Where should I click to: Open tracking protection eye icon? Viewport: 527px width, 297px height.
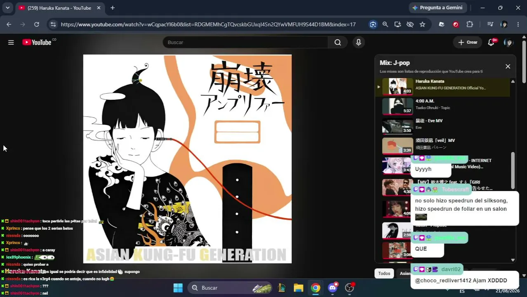pyautogui.click(x=410, y=24)
